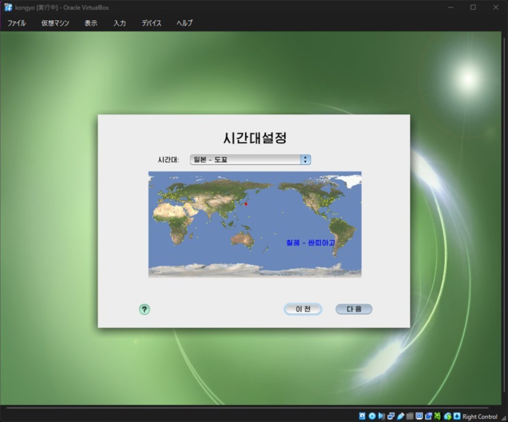Open the 시간대 timezone dropdown
The width and height of the screenshot is (508, 422).
[x=250, y=160]
